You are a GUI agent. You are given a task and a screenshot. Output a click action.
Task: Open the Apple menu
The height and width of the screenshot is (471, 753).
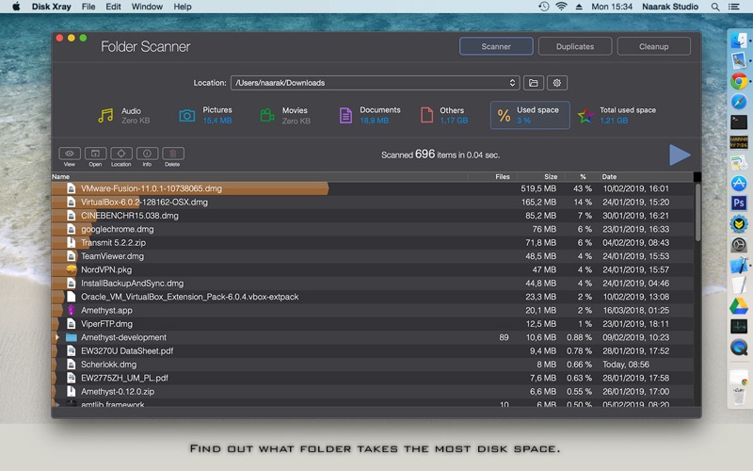pyautogui.click(x=16, y=7)
